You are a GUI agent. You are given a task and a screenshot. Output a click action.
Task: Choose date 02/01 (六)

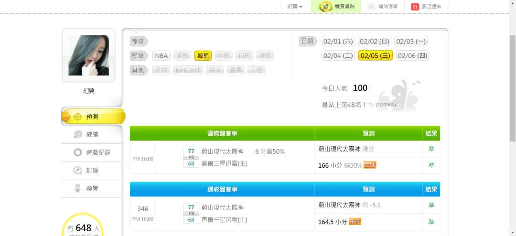tap(338, 41)
